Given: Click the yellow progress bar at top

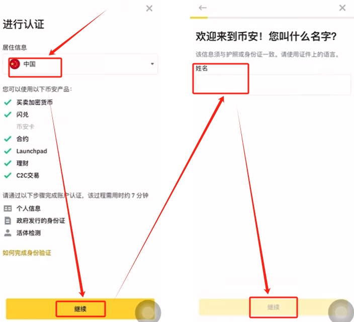Looking at the screenshot, I should click(x=199, y=18).
